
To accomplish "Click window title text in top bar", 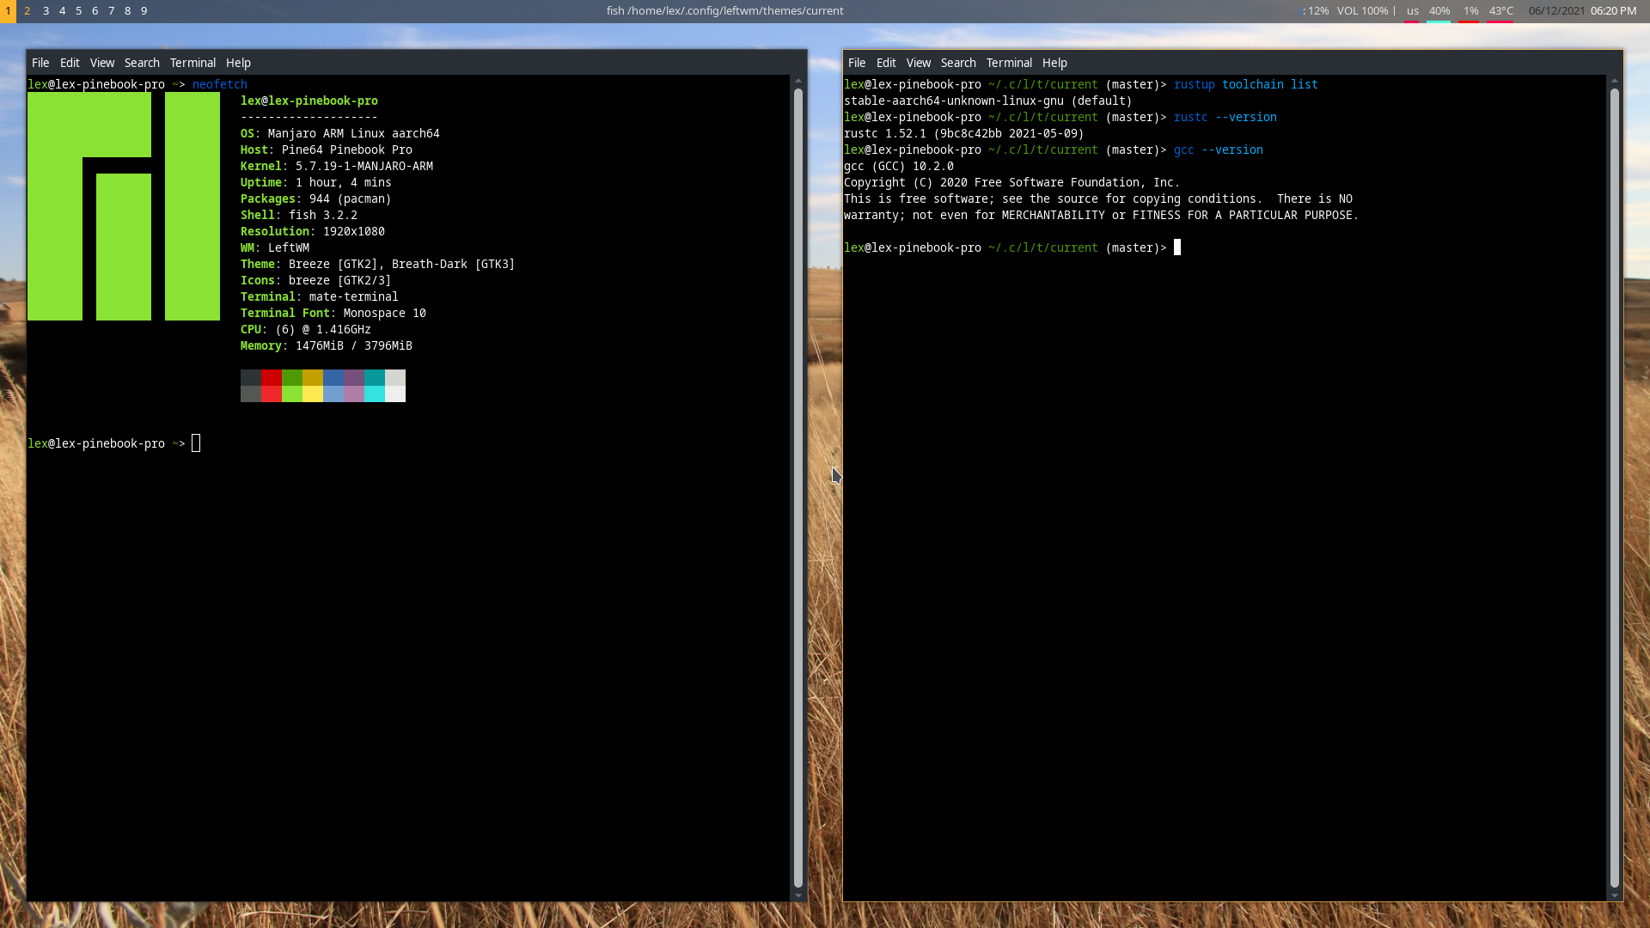I will (724, 11).
